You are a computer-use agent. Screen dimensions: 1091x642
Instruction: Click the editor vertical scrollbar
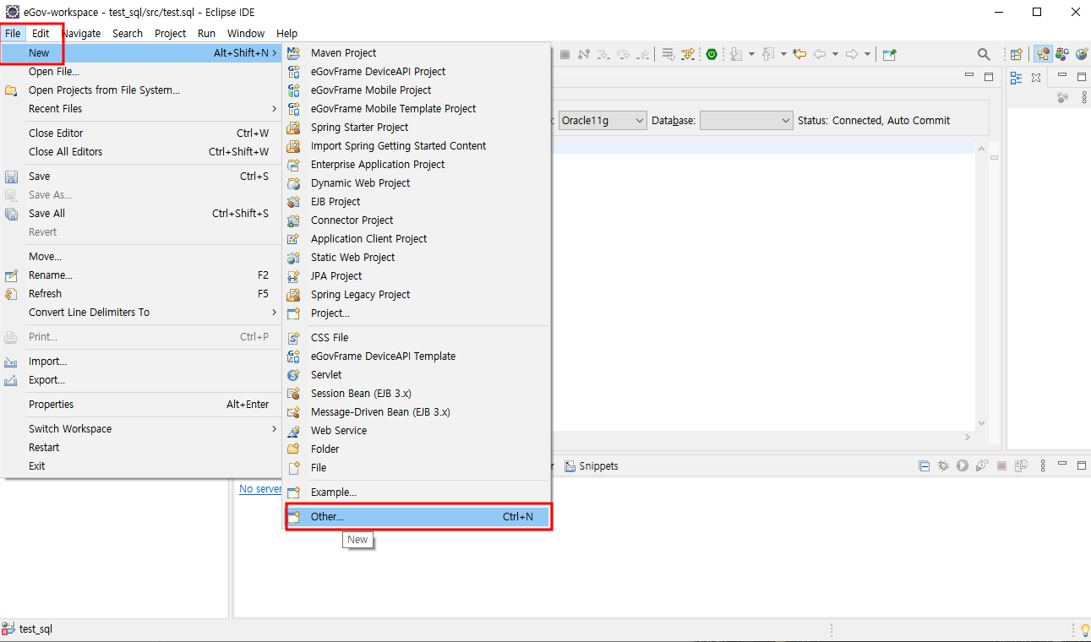click(981, 286)
